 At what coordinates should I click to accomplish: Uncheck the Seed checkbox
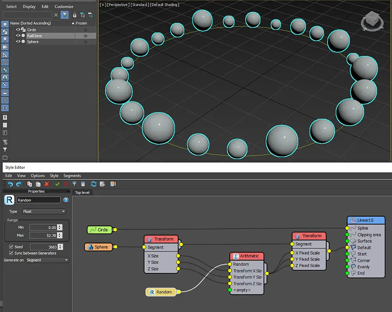[x=11, y=247]
